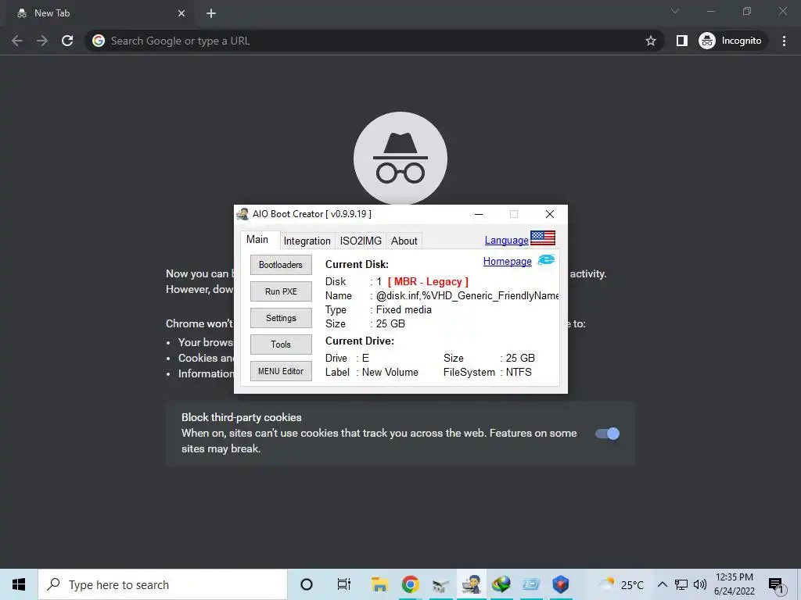Click the MBR - Legacy disk label

[x=428, y=281]
